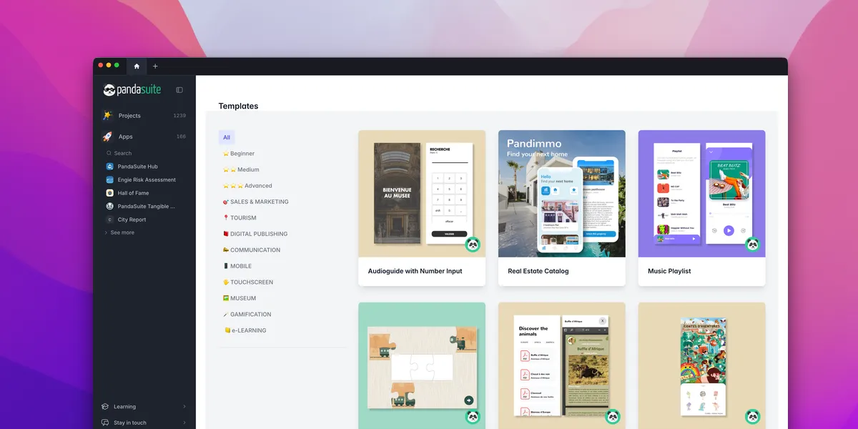This screenshot has width=858, height=429.
Task: Click the puzzle card arrow button
Action: (468, 400)
